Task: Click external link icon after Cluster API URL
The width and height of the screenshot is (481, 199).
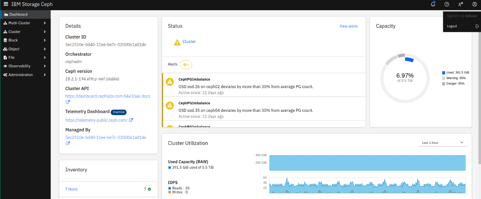Action: (x=68, y=102)
